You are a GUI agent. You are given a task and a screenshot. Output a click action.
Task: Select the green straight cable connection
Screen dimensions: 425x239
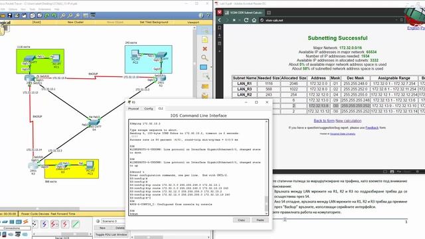point(76,224)
